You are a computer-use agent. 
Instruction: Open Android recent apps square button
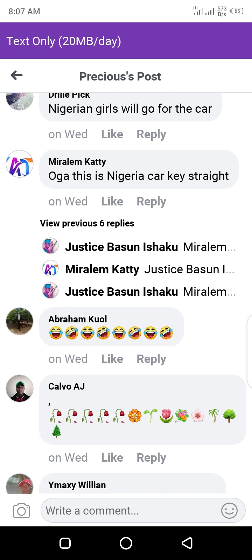[x=65, y=543]
